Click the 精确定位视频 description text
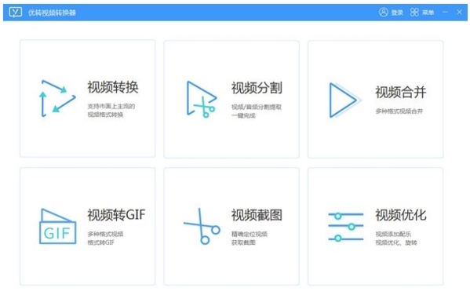The image size is (470, 306). 249,234
